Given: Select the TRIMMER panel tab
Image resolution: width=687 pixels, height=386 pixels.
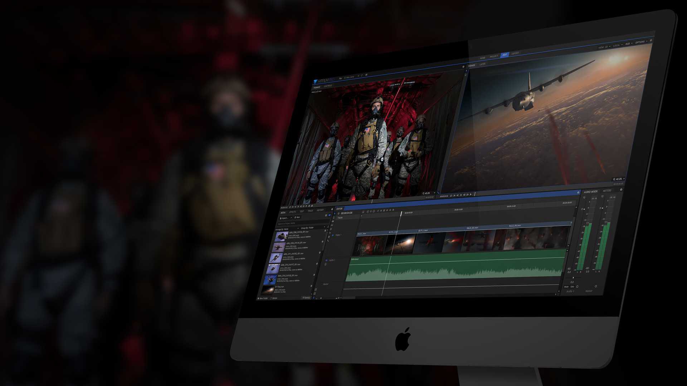Looking at the screenshot, I should point(317,87).
